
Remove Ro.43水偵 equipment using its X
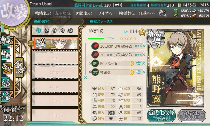coord(144,63)
